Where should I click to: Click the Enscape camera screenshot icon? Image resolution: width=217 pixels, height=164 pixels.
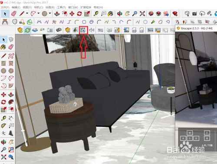(50, 30)
